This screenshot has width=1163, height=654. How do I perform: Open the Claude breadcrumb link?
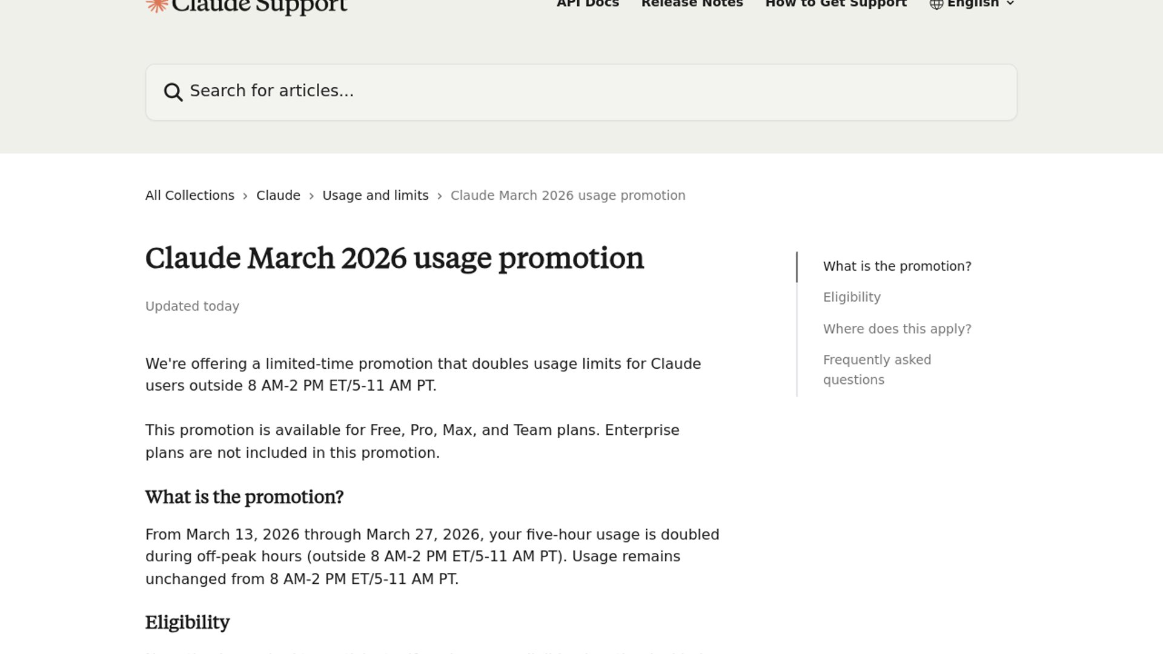point(278,196)
